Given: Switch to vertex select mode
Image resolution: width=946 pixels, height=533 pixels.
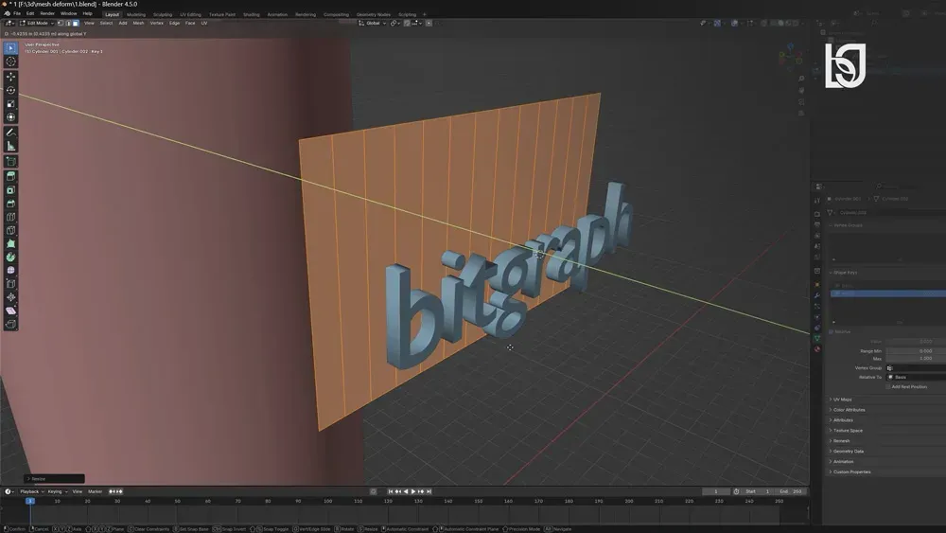Looking at the screenshot, I should click(x=61, y=23).
